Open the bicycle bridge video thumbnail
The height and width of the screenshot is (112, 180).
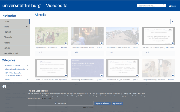tap(123, 36)
